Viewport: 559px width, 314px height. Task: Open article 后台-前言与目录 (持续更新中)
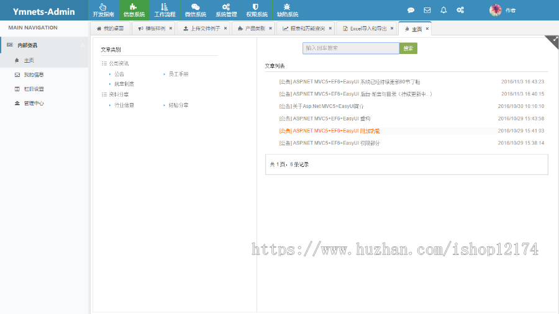(x=355, y=94)
